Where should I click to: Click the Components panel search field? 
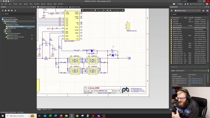pos(189,14)
